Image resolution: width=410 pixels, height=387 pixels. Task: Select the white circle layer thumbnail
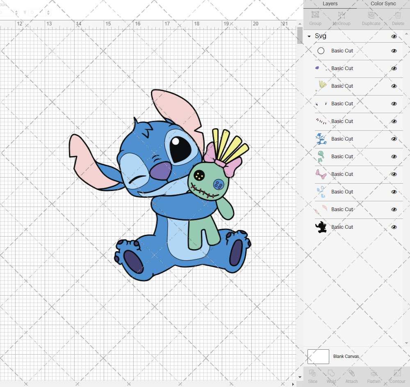pyautogui.click(x=321, y=51)
